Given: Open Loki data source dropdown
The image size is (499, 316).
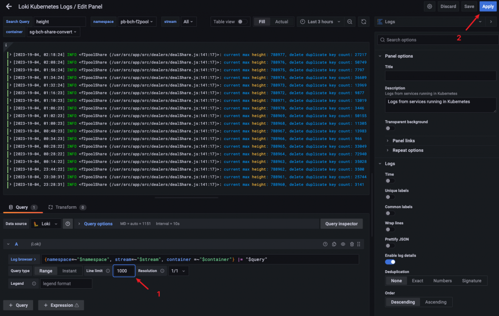Looking at the screenshot, I should (x=46, y=224).
